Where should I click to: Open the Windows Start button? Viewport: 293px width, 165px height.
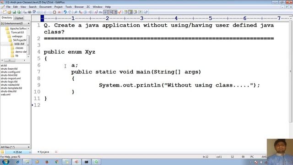[x=5, y=162]
